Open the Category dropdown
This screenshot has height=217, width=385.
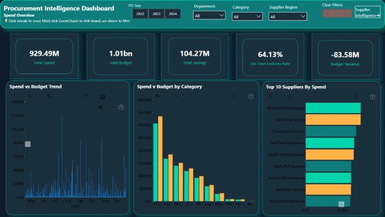[x=247, y=17]
